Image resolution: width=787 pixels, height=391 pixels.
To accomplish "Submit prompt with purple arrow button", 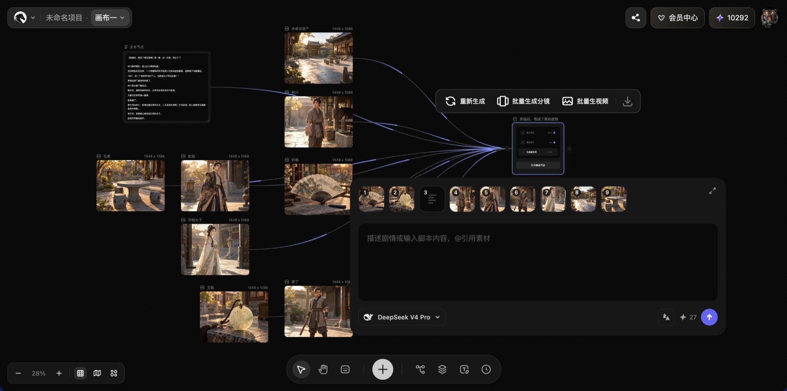I will tap(709, 317).
